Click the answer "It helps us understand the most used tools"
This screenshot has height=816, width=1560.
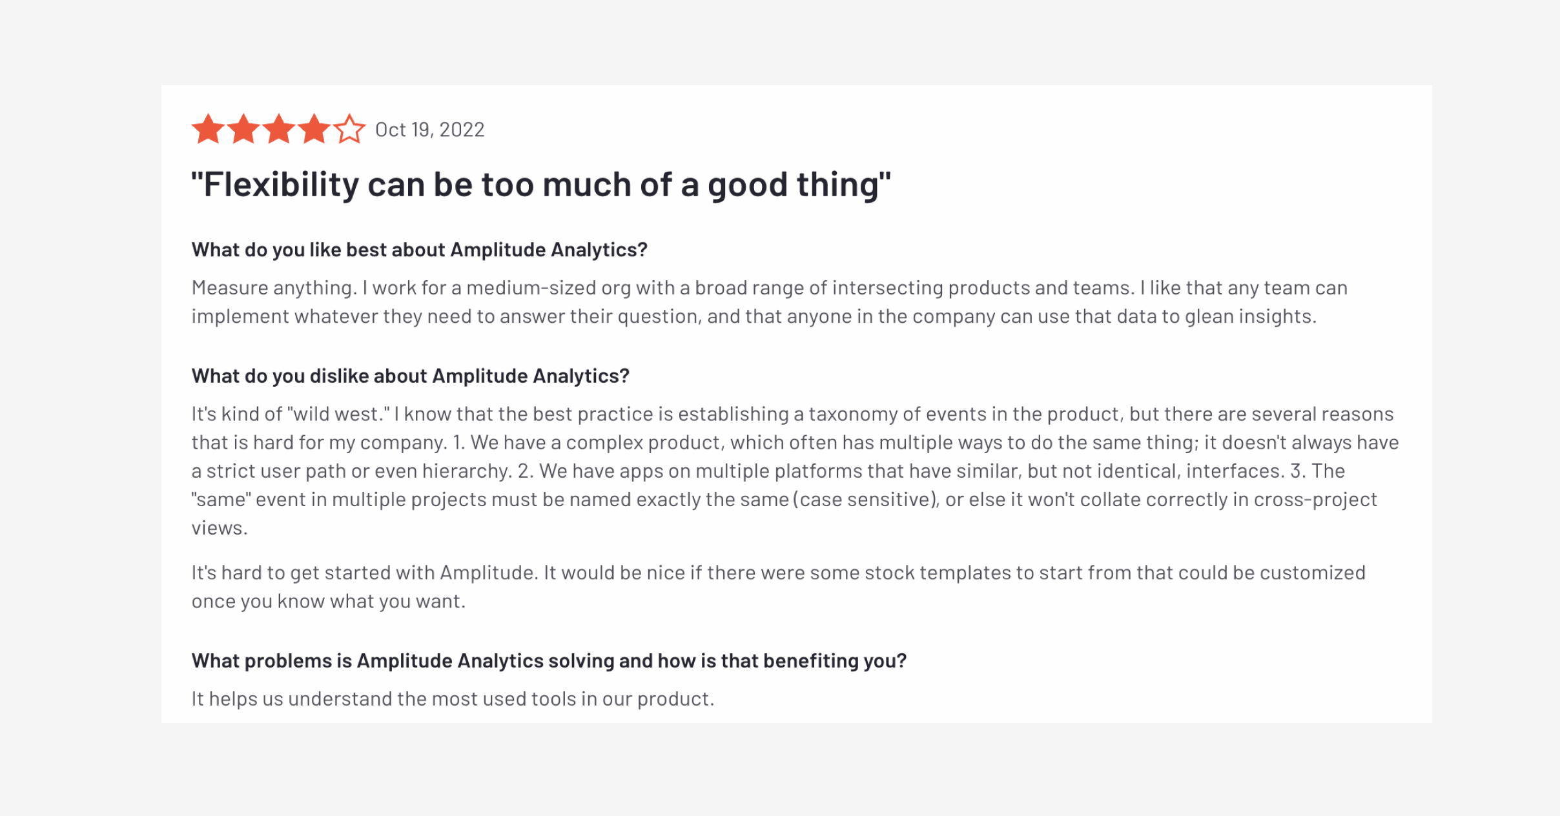click(453, 699)
